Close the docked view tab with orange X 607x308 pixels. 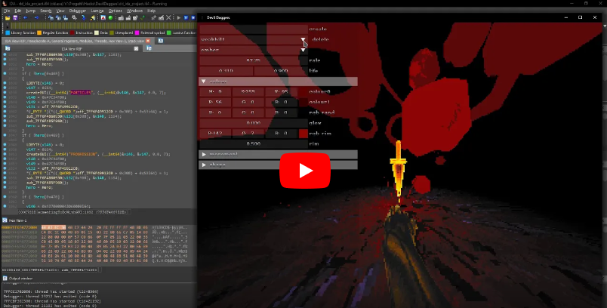148,41
